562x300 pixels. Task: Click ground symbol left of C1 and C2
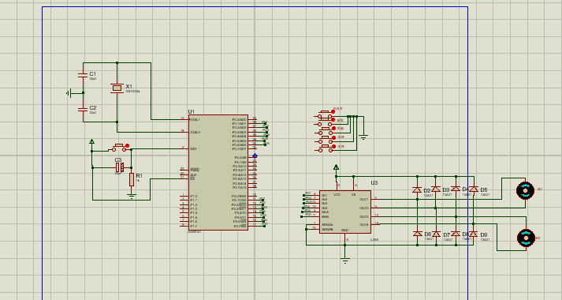click(69, 93)
